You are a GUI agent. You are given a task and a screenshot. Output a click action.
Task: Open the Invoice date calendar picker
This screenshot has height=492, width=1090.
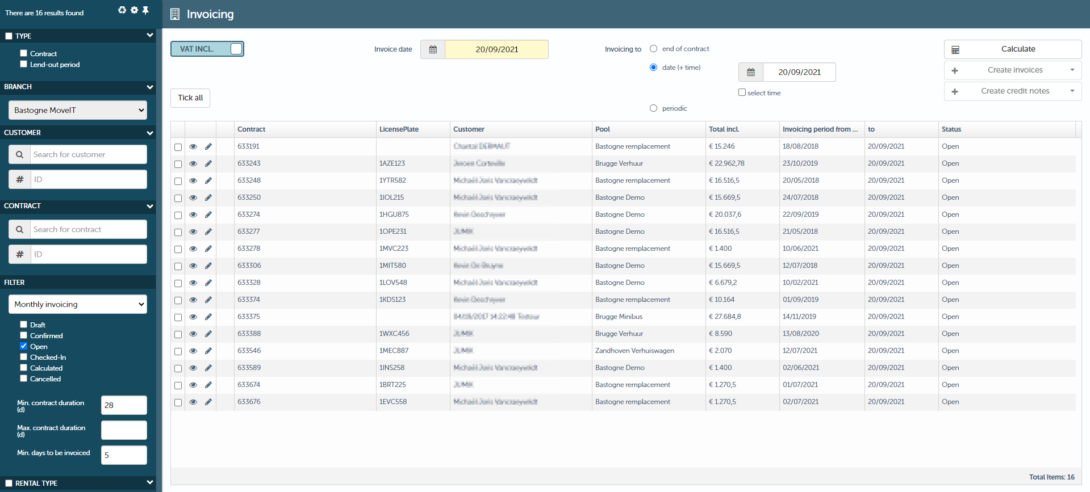click(433, 49)
